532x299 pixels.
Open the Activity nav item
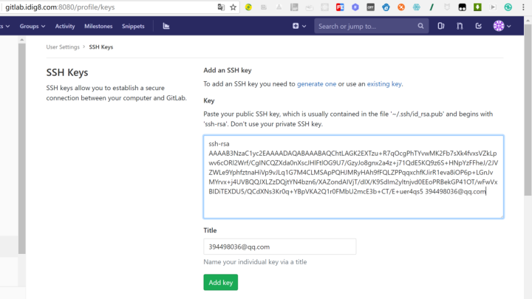pyautogui.click(x=65, y=26)
